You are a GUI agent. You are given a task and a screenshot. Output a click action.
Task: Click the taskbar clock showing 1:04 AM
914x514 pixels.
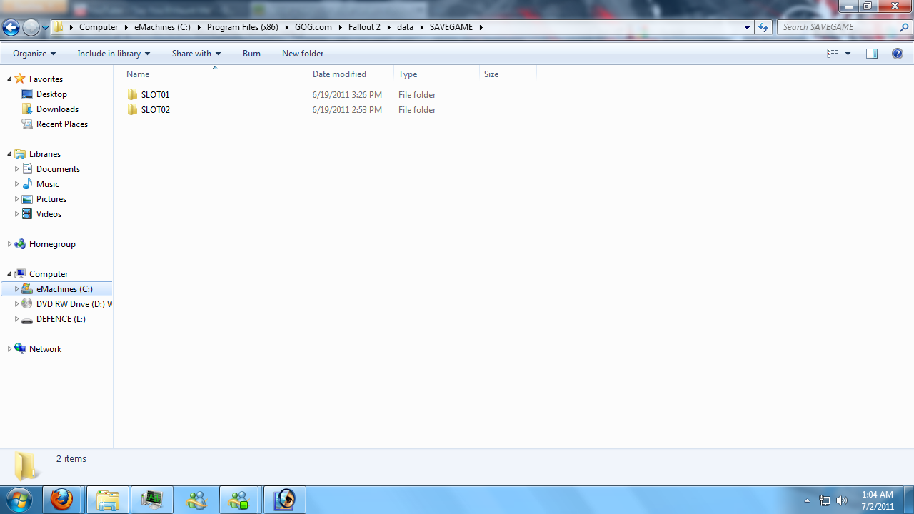tap(877, 500)
